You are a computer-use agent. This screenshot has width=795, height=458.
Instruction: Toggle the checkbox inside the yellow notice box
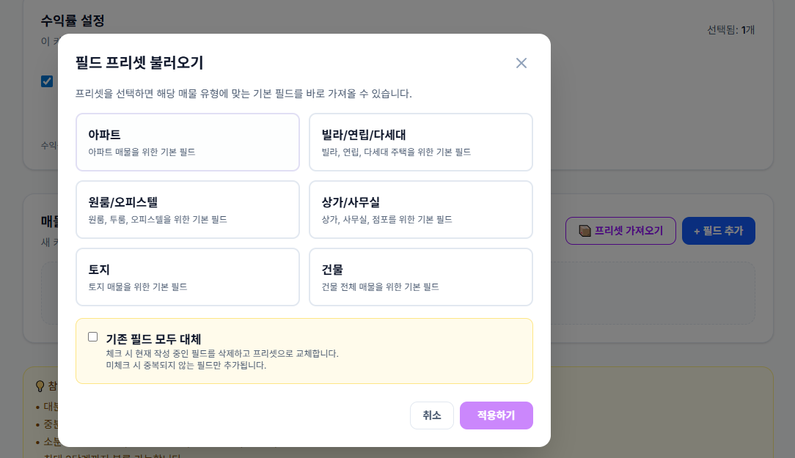point(92,336)
